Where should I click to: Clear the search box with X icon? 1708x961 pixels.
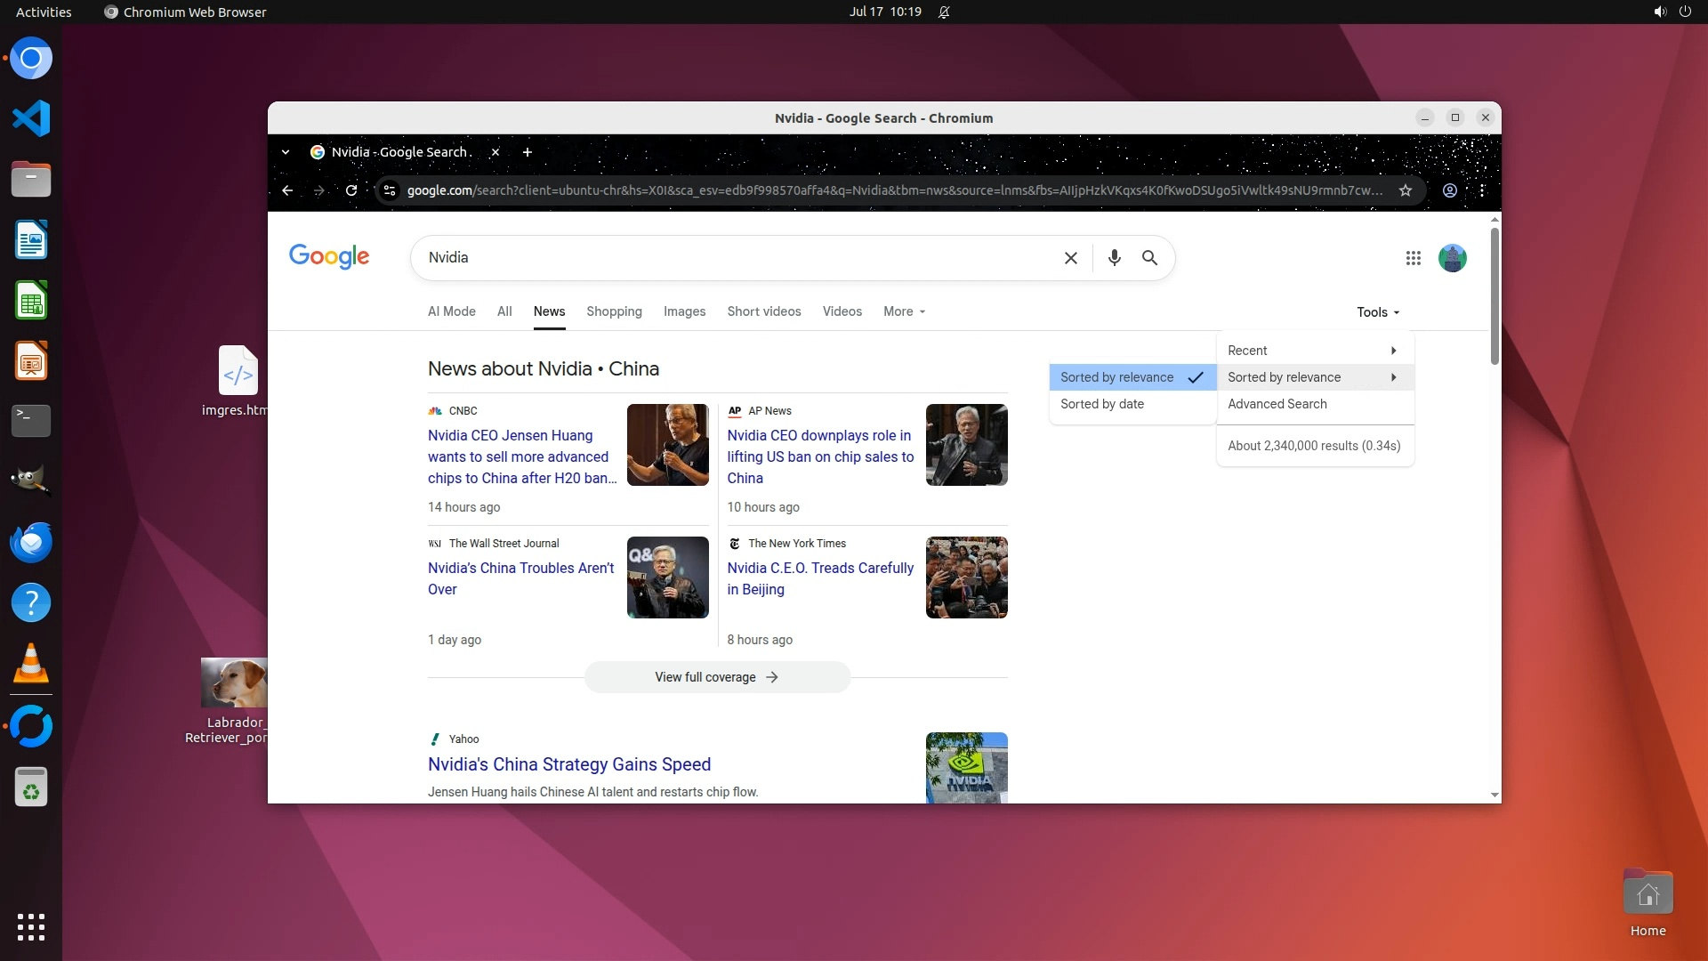(1071, 258)
